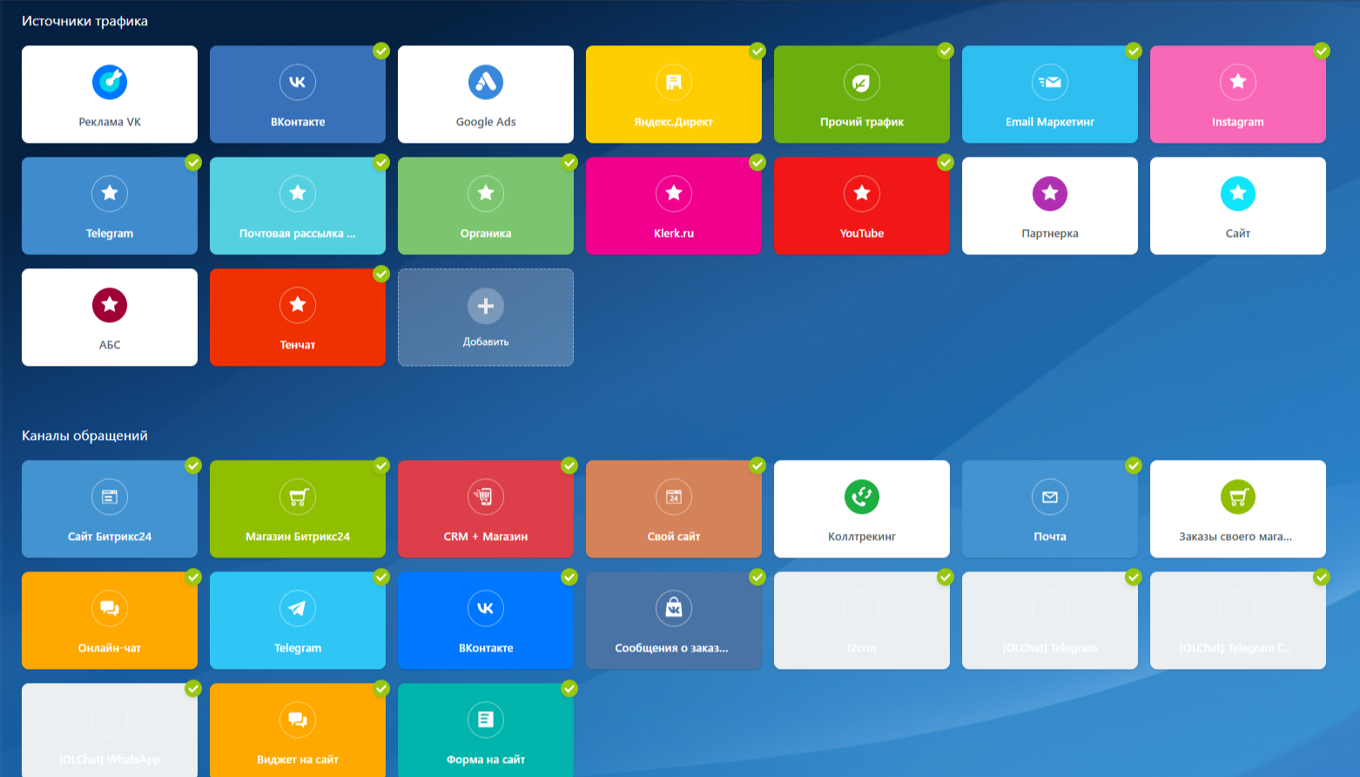The width and height of the screenshot is (1360, 777).
Task: Click the "Магазин Битрикс24" label text
Action: tap(298, 537)
